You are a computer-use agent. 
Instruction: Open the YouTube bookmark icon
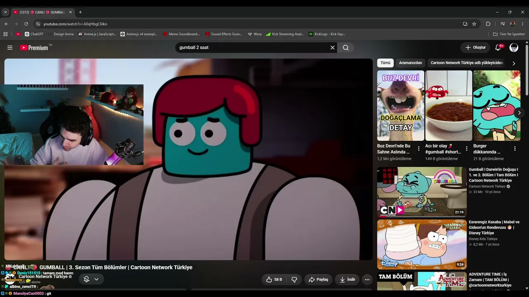click(x=18, y=34)
